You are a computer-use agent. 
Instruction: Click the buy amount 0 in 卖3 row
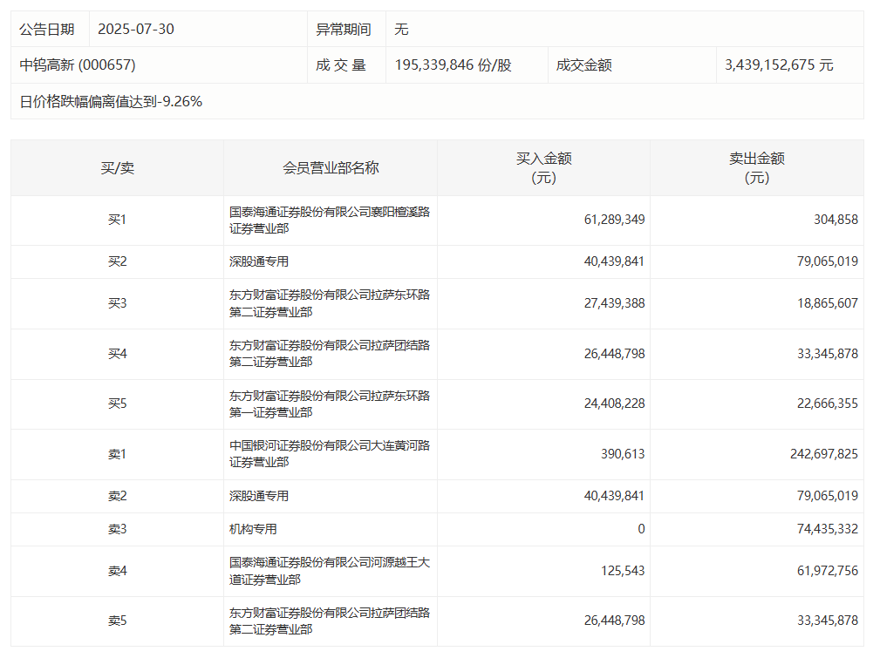[x=641, y=530]
